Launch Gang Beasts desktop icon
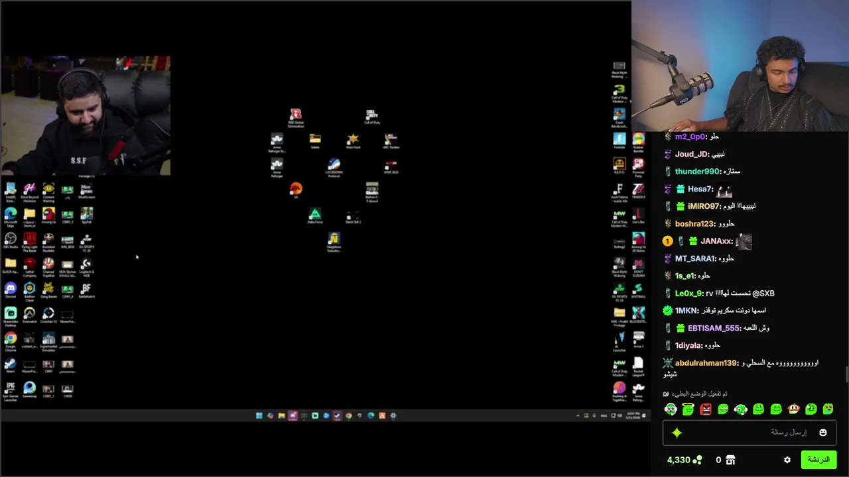 point(48,291)
